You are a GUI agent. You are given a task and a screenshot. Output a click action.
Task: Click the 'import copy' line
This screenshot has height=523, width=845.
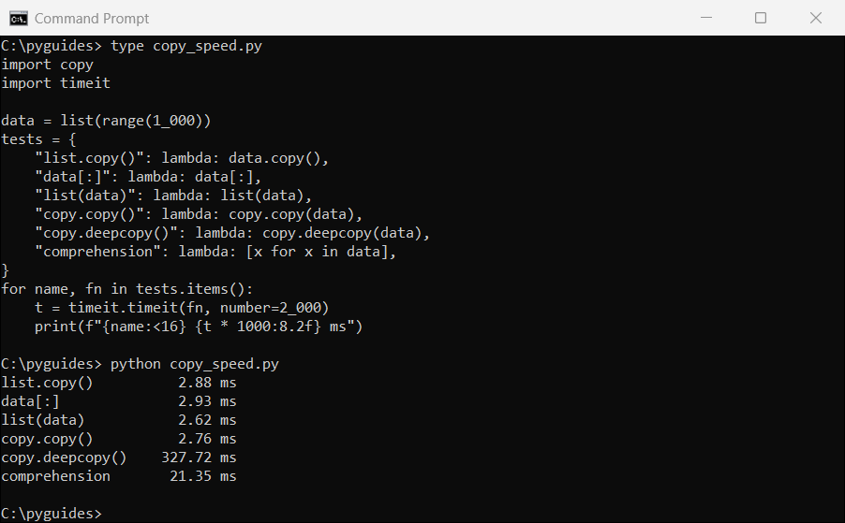pos(48,65)
